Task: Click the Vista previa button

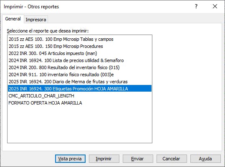Action: point(70,159)
